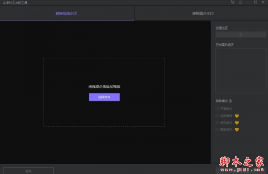Click the diamond VIP icon beside 颜色填充

(237, 123)
